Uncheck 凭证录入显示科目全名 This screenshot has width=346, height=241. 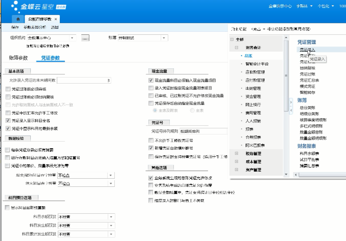pyautogui.click(x=8, y=120)
